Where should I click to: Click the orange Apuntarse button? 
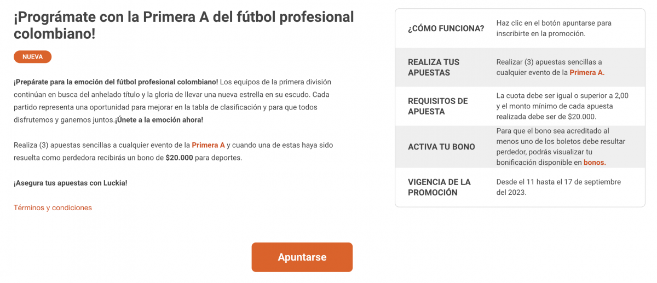[x=302, y=257]
